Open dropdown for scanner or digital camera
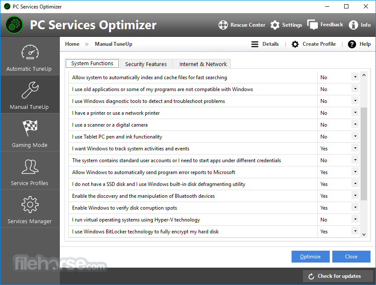The image size is (376, 285). point(355,124)
